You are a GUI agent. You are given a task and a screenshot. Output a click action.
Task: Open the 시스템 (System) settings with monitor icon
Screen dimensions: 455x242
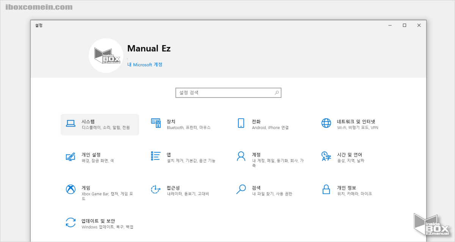tap(71, 122)
